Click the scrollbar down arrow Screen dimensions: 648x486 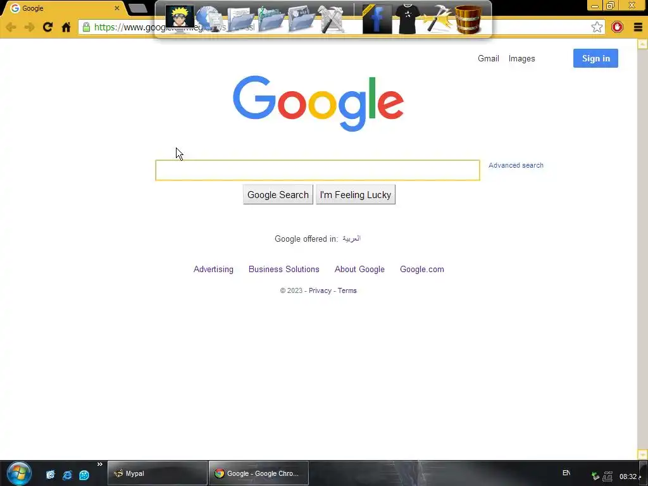click(x=642, y=454)
